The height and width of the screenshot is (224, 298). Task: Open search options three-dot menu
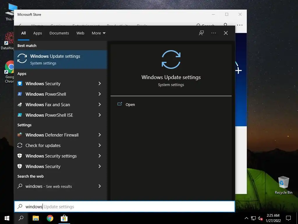213,33
